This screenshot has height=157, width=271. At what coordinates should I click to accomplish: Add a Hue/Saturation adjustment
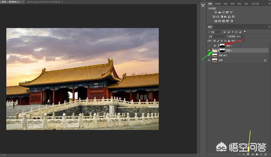[214, 17]
